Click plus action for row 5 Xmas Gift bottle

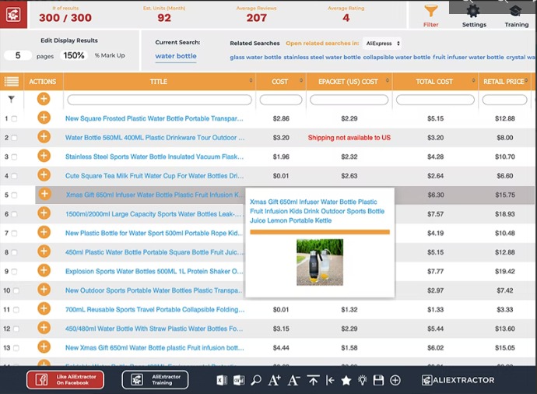point(44,194)
